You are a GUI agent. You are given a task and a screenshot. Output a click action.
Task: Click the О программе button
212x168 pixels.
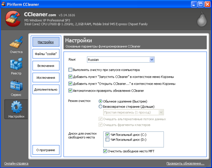46,150
